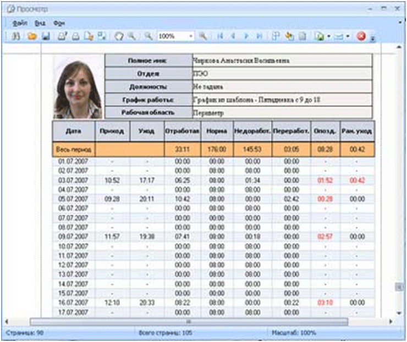Go to the previous page arrow

pyautogui.click(x=233, y=36)
